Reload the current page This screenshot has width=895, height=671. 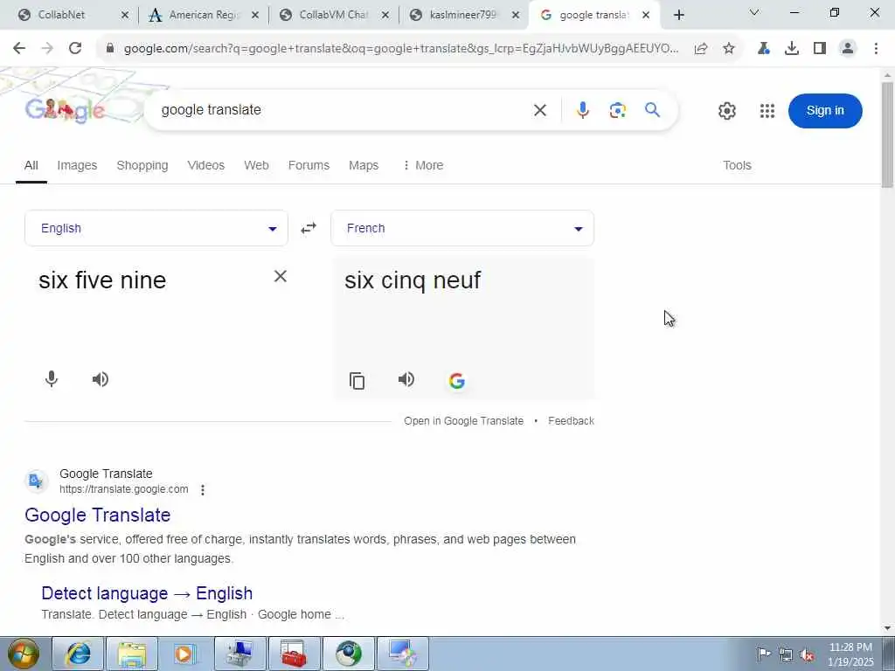pyautogui.click(x=75, y=49)
